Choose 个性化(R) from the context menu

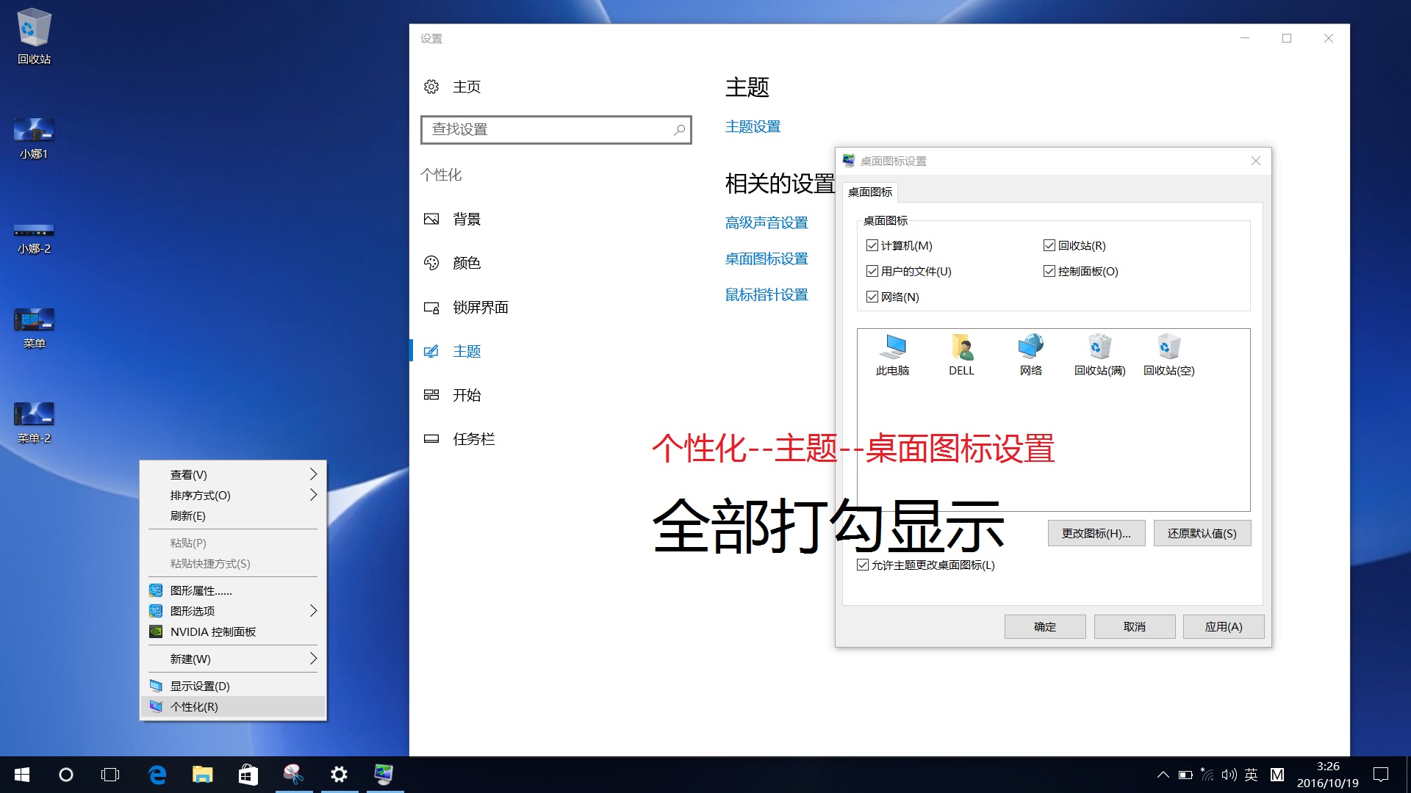(x=194, y=706)
